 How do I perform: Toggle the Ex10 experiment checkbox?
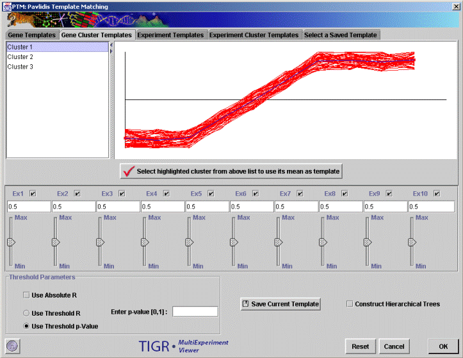pos(437,193)
